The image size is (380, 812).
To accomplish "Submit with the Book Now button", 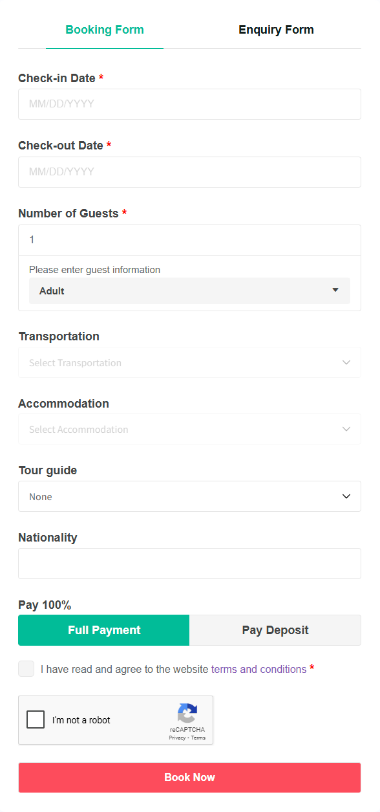I will pyautogui.click(x=189, y=777).
